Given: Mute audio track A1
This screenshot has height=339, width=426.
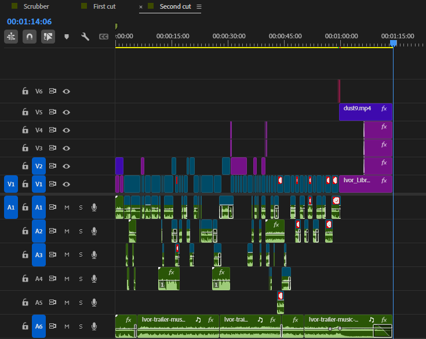Looking at the screenshot, I should click(x=67, y=208).
